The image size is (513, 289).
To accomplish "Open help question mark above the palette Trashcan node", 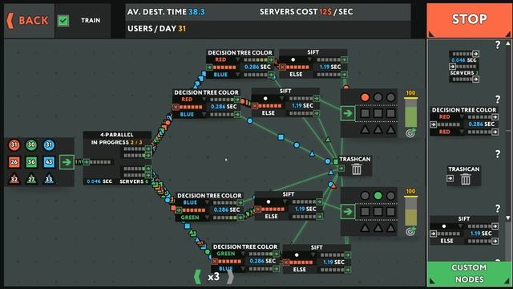I will (x=498, y=154).
